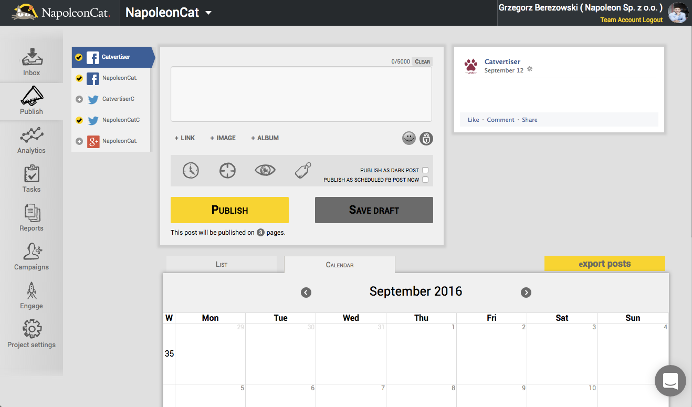Add a link with + LINK
The image size is (692, 407).
click(185, 138)
